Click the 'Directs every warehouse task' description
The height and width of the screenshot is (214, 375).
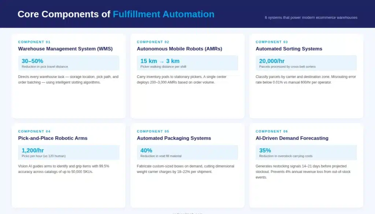coord(68,80)
